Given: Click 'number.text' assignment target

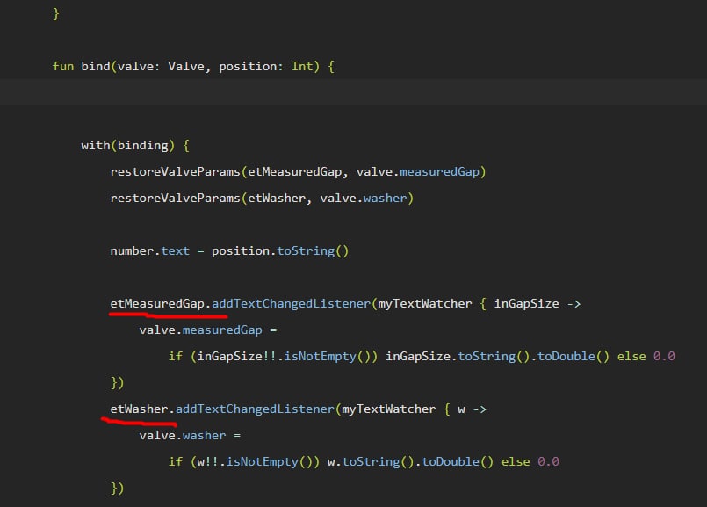Looking at the screenshot, I should [x=149, y=250].
